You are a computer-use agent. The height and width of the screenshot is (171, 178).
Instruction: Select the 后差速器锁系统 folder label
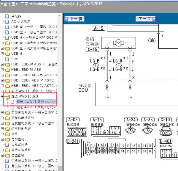[x=23, y=118]
